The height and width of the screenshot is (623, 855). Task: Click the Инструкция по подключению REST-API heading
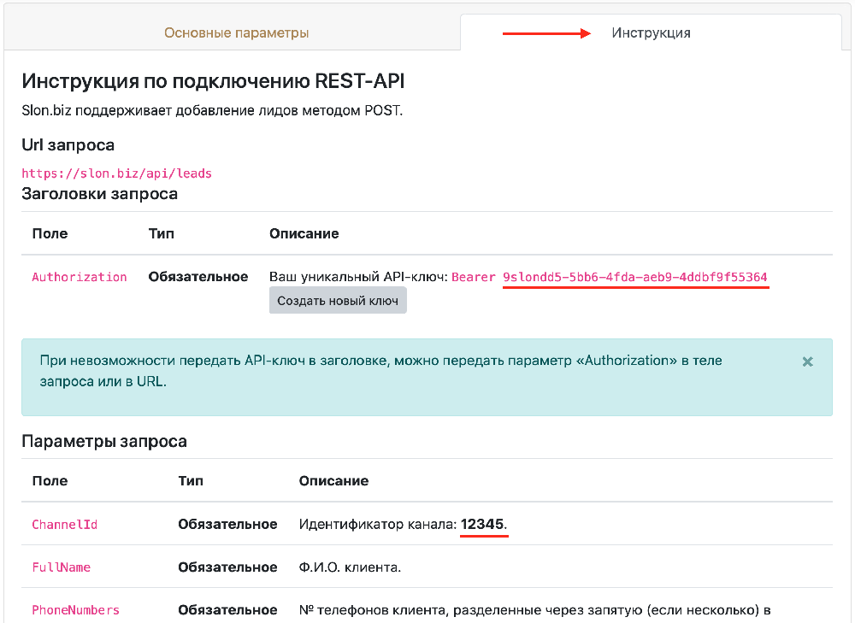213,81
